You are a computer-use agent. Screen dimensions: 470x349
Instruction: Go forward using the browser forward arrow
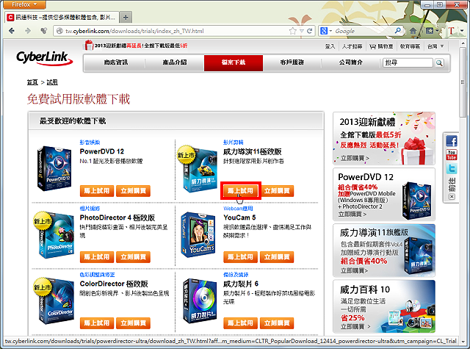click(28, 31)
